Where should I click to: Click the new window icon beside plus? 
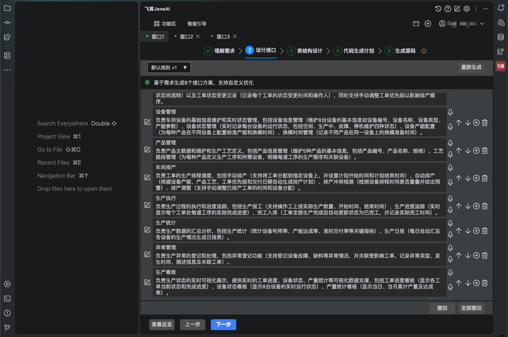click(x=416, y=24)
